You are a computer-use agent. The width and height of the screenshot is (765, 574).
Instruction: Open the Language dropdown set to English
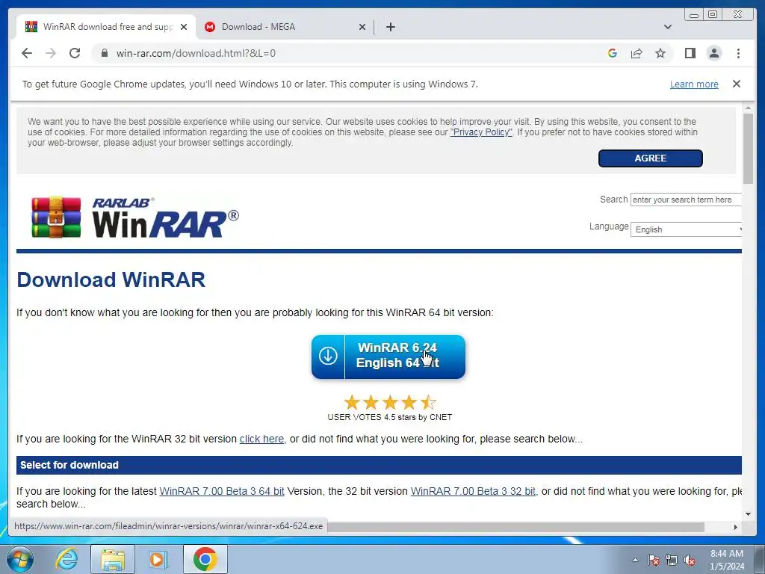click(687, 229)
